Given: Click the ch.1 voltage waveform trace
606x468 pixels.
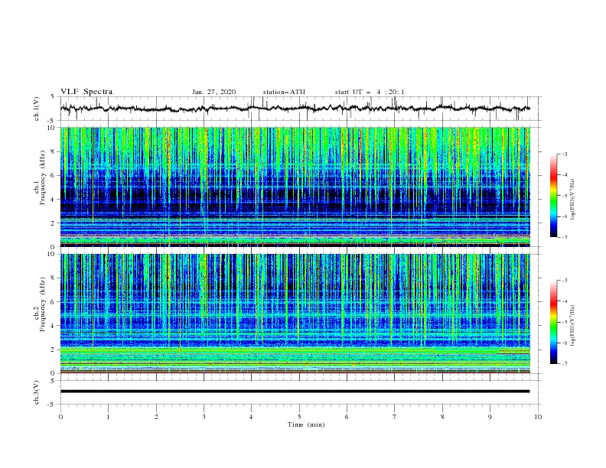Looking at the screenshot, I should (x=295, y=109).
